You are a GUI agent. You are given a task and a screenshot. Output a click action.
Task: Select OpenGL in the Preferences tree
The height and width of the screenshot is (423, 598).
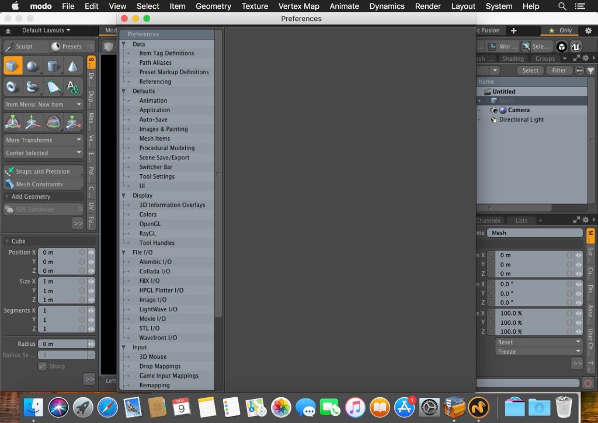(x=149, y=224)
